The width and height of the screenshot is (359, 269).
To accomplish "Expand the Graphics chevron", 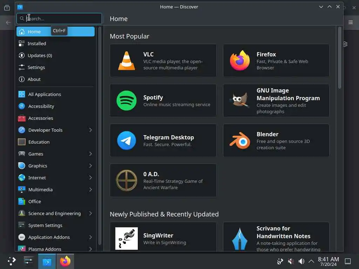I will 90,166.
